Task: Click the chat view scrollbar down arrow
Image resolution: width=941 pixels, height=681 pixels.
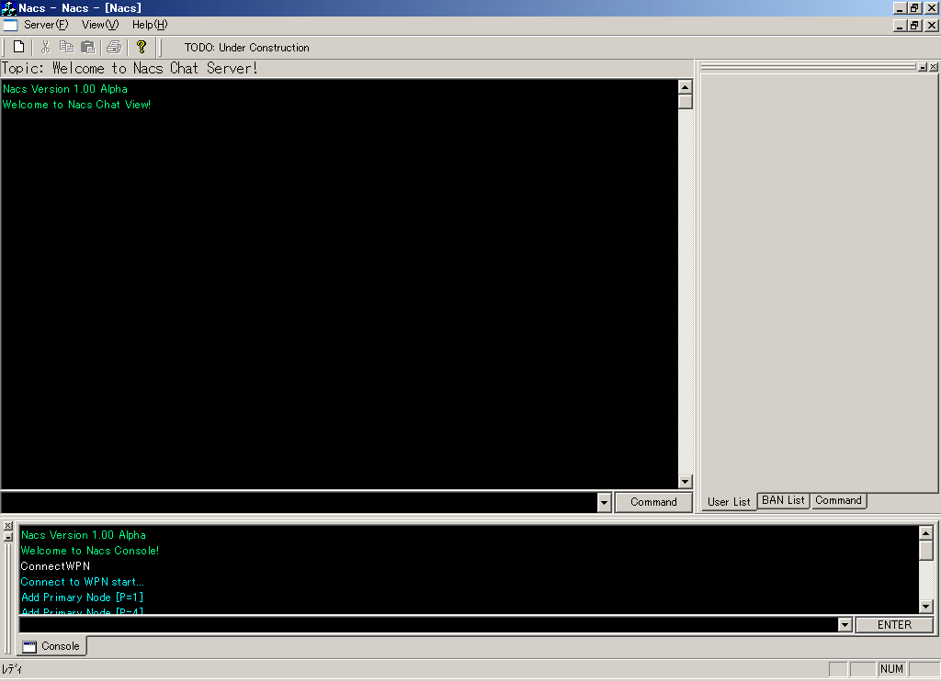Action: [685, 482]
